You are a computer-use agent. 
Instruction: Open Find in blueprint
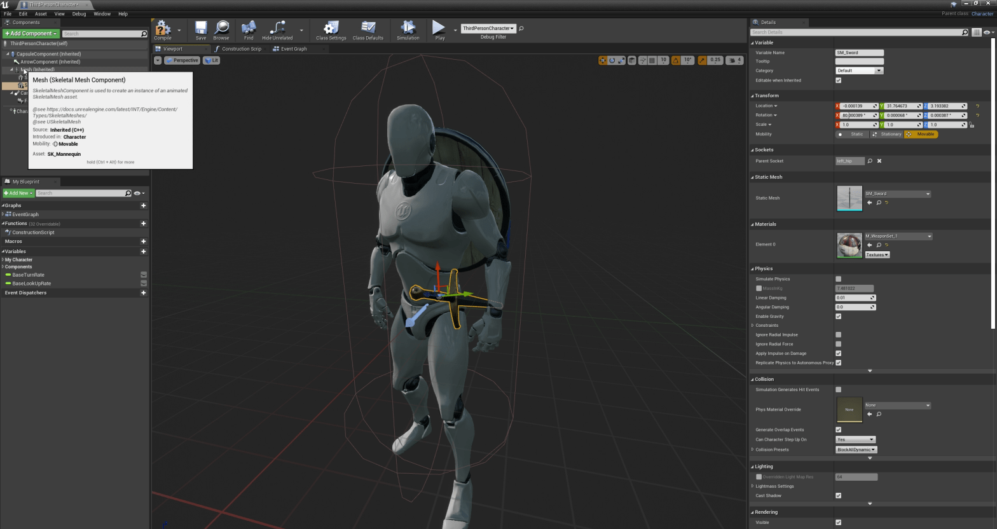pos(249,29)
